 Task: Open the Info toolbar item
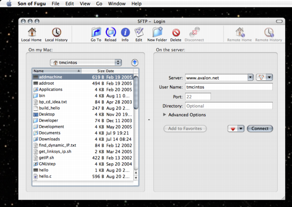[x=125, y=32]
